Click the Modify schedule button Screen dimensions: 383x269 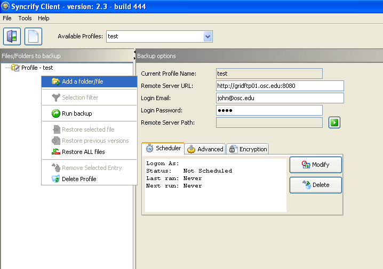click(x=316, y=165)
